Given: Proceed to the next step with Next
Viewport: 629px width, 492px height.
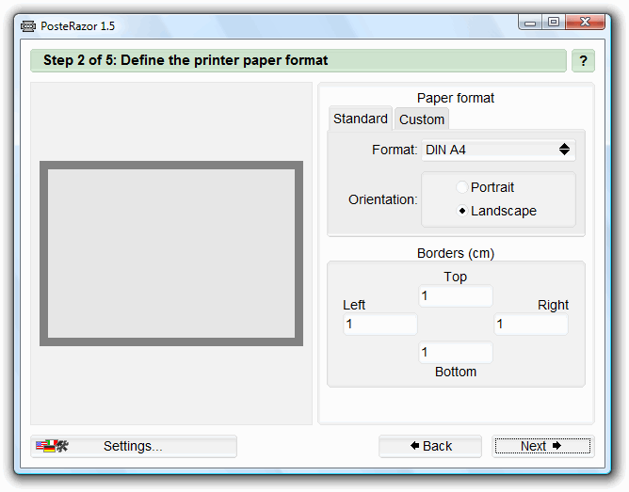Looking at the screenshot, I should pyautogui.click(x=542, y=446).
